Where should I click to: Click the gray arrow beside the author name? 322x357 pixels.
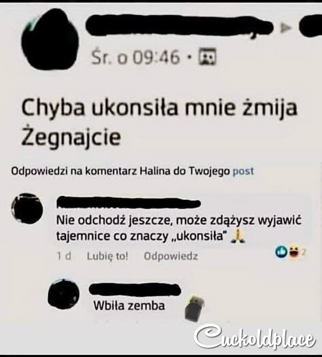285,29
